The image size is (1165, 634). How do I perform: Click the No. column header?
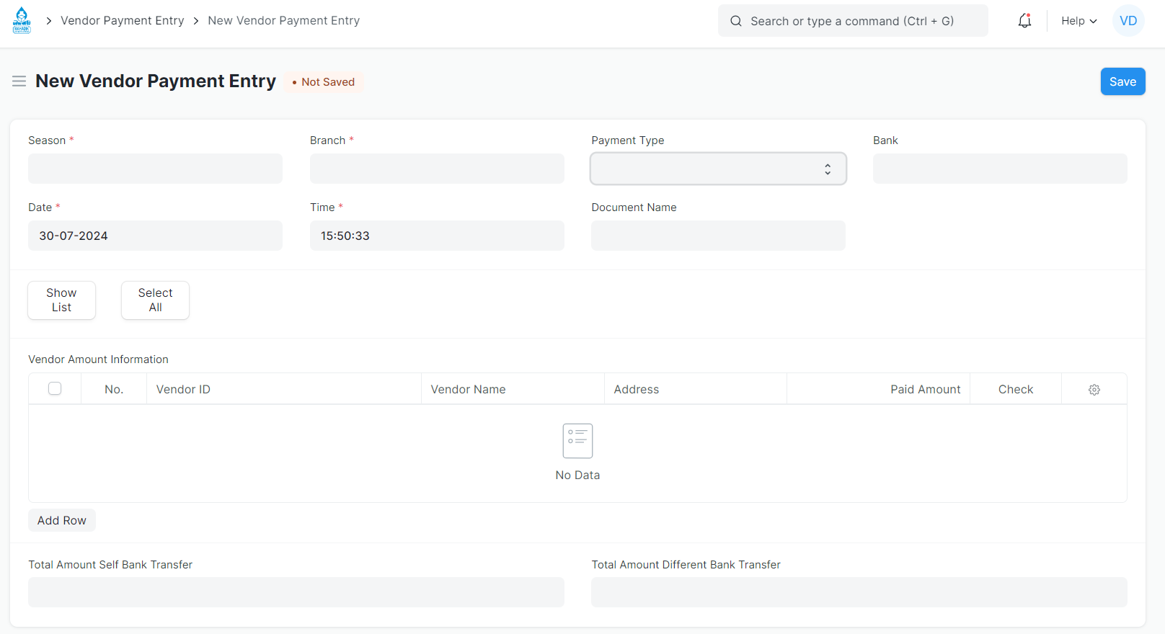point(114,389)
